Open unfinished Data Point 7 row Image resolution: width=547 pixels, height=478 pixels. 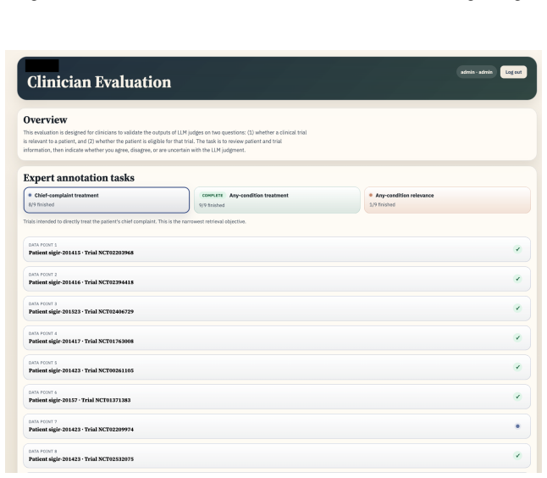pyautogui.click(x=277, y=426)
